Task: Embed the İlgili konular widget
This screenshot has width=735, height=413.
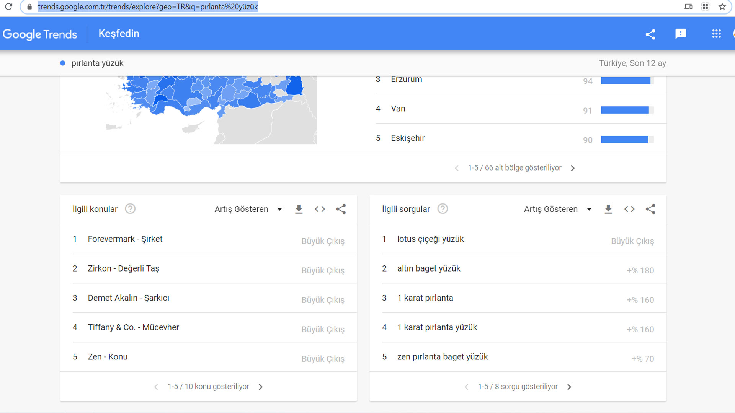Action: [320, 209]
